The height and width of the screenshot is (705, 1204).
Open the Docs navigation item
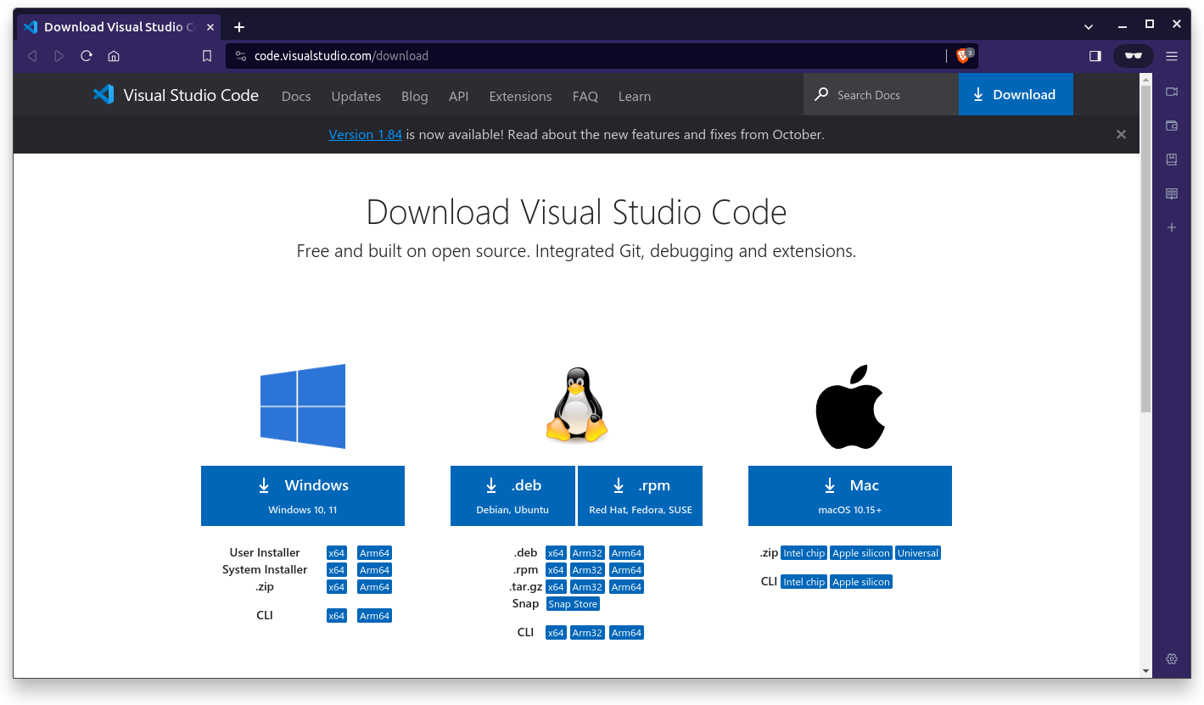pyautogui.click(x=296, y=96)
